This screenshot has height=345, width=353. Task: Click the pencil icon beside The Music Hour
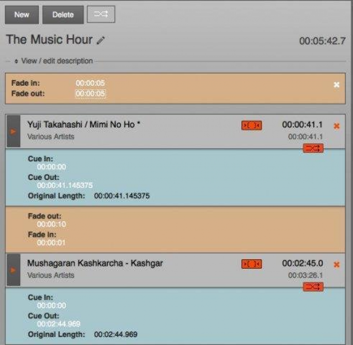(100, 41)
